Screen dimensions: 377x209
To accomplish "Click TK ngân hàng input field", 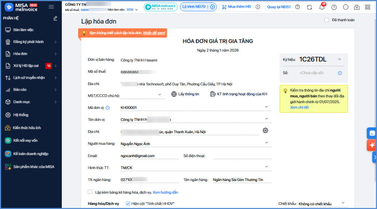I will (149, 180).
